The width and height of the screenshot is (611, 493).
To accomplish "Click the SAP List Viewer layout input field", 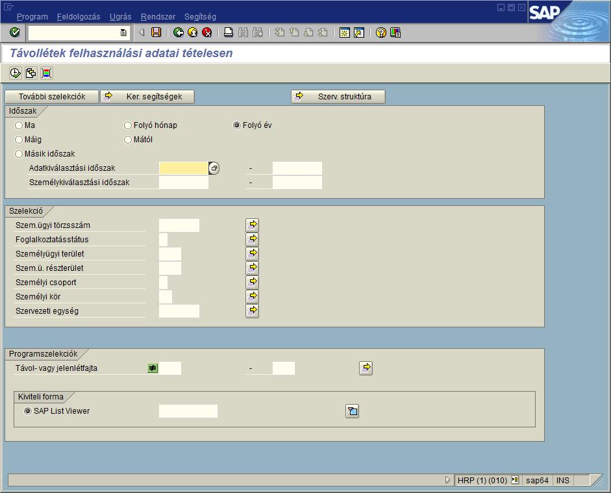I will [188, 411].
